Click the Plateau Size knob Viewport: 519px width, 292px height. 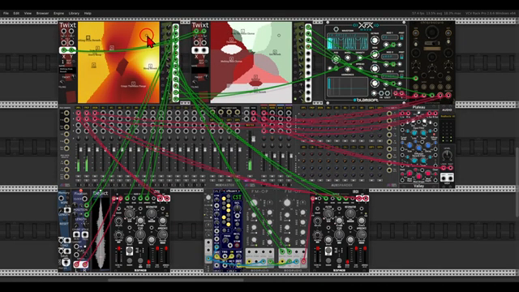[x=410, y=145]
